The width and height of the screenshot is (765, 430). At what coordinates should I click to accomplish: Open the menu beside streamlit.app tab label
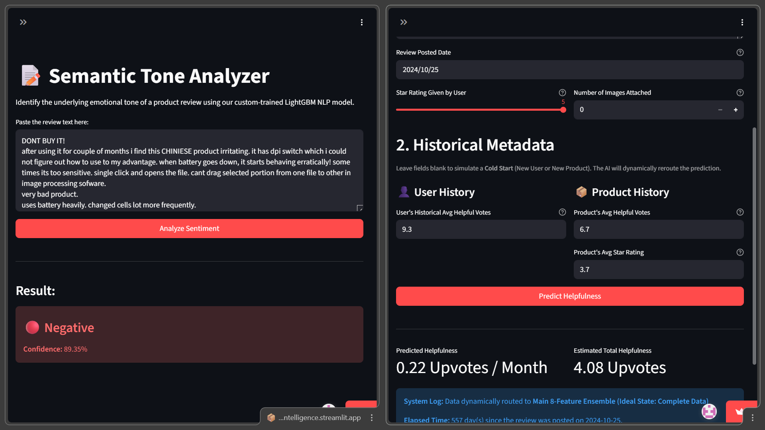372,418
